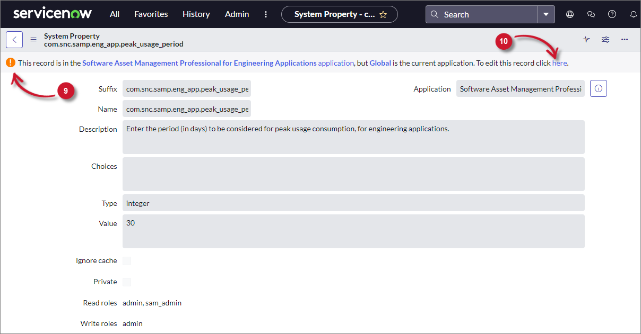
Task: Open the more options ellipsis icon
Action: pyautogui.click(x=625, y=40)
